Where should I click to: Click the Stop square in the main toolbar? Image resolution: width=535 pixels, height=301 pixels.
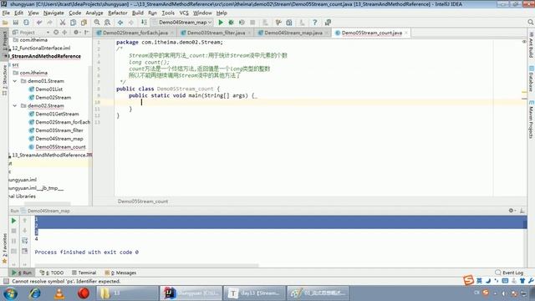pyautogui.click(x=252, y=23)
